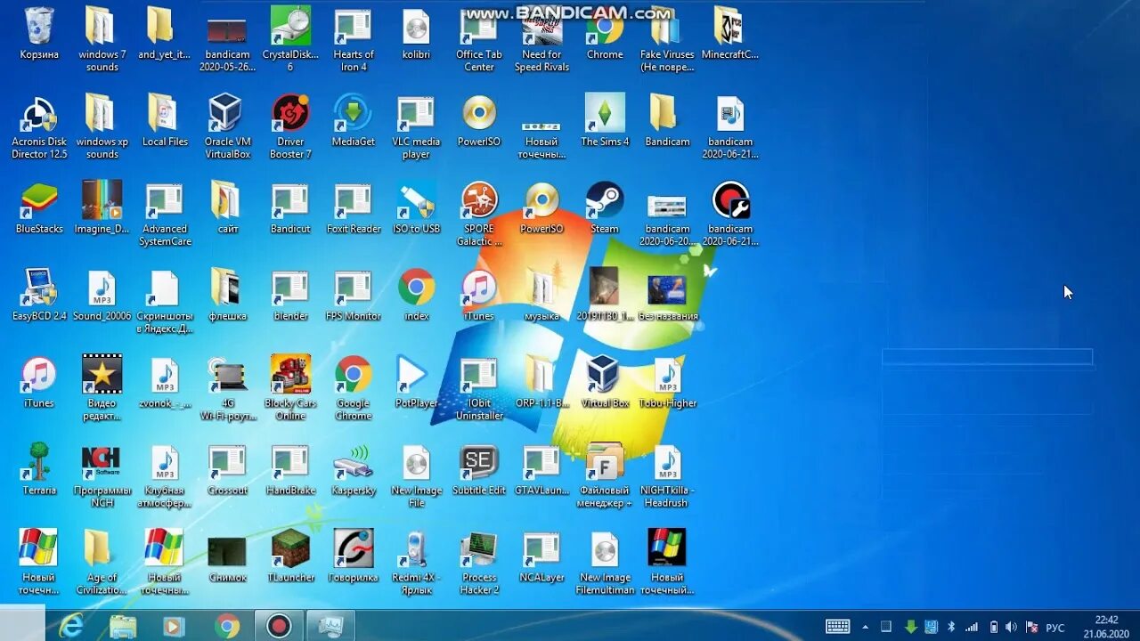Select the Tobu-Higher MP3 file
This screenshot has width=1140, height=641.
[x=667, y=377]
